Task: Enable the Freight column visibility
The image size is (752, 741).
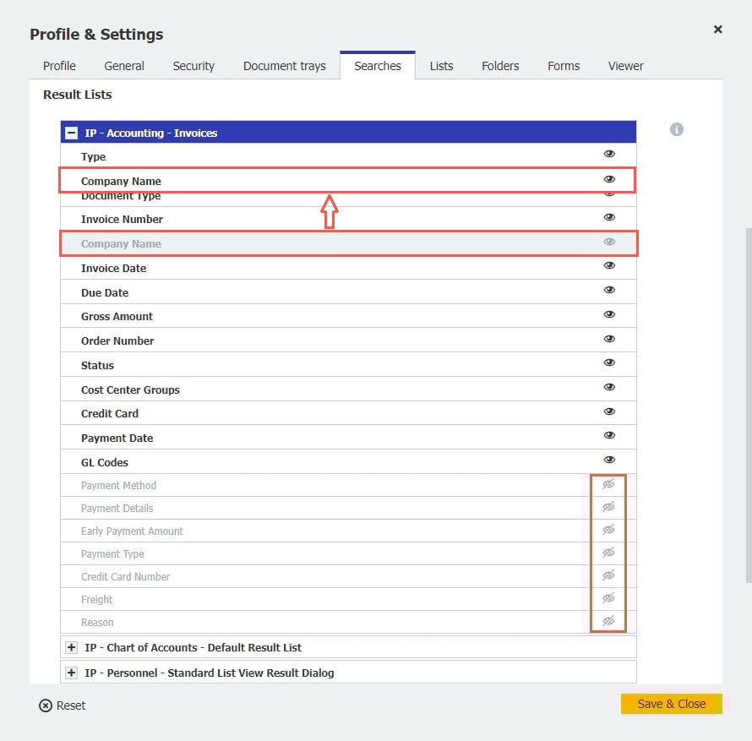Action: point(608,598)
